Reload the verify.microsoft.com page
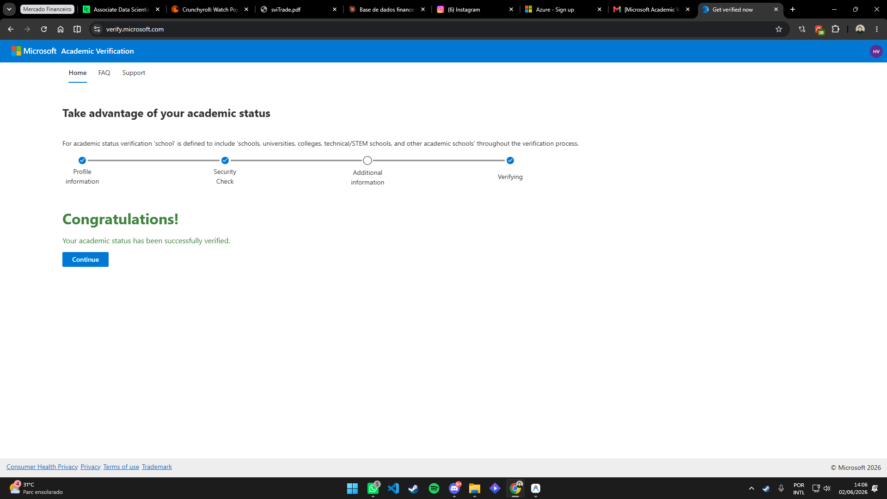887x499 pixels. point(44,29)
